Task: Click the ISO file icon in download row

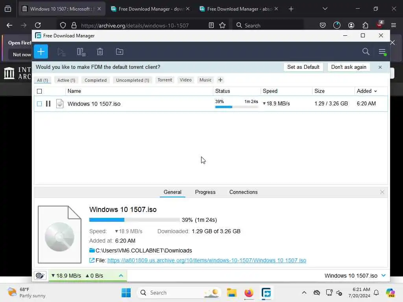Action: (x=60, y=103)
